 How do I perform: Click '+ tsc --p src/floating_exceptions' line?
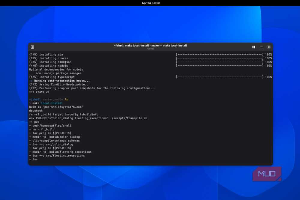(57, 156)
